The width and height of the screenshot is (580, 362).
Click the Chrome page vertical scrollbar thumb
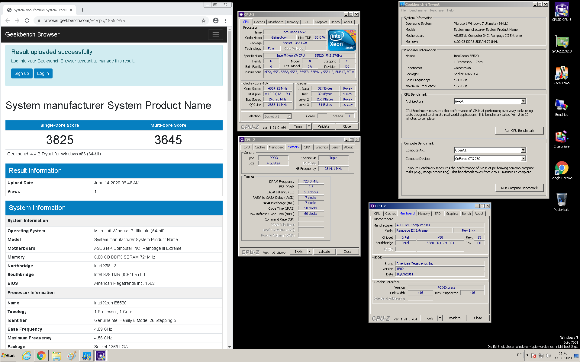[x=229, y=65]
